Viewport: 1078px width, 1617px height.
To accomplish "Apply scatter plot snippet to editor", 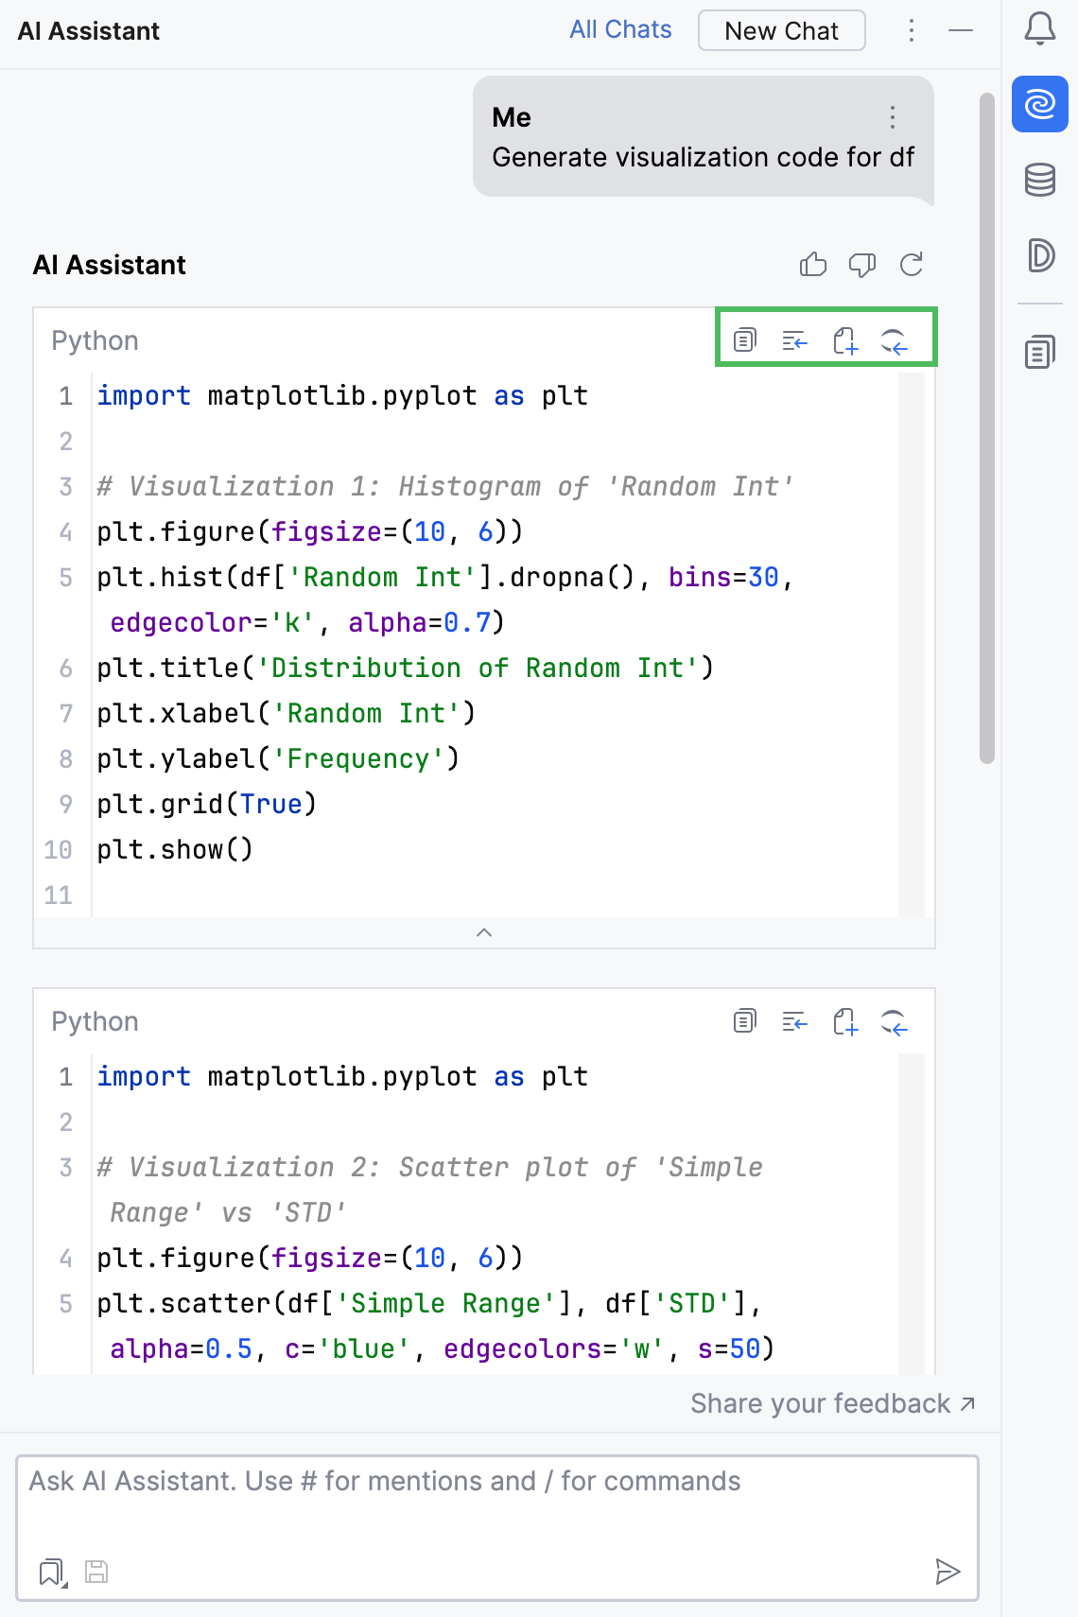I will [x=895, y=1021].
